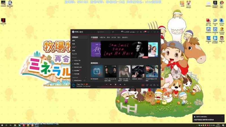Screen dimensions: 226x127
Task: Show the cyan banner on the right
Action: 153,49
